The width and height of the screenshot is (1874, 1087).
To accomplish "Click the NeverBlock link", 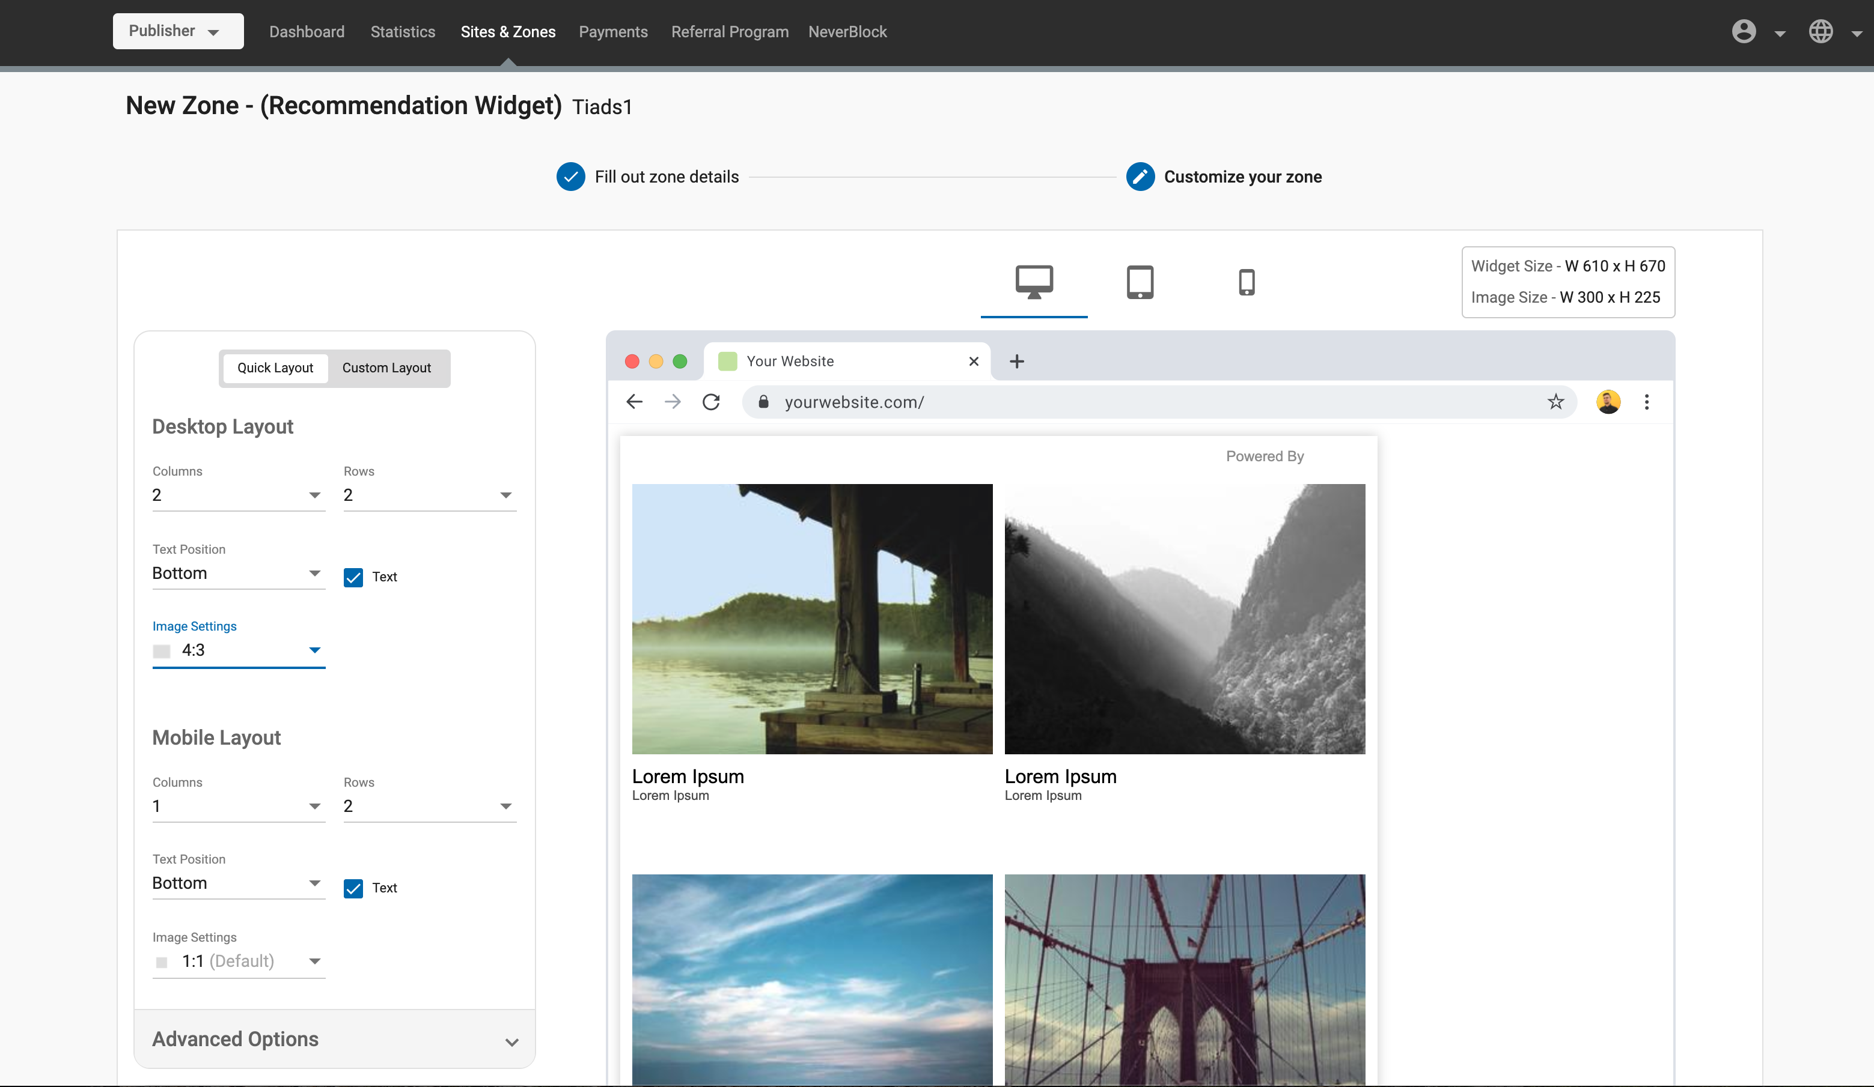I will [x=847, y=32].
